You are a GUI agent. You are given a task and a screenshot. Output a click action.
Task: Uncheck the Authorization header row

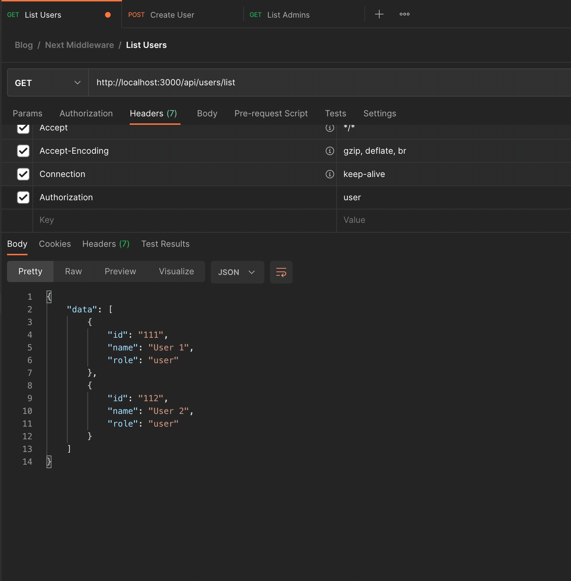point(23,197)
